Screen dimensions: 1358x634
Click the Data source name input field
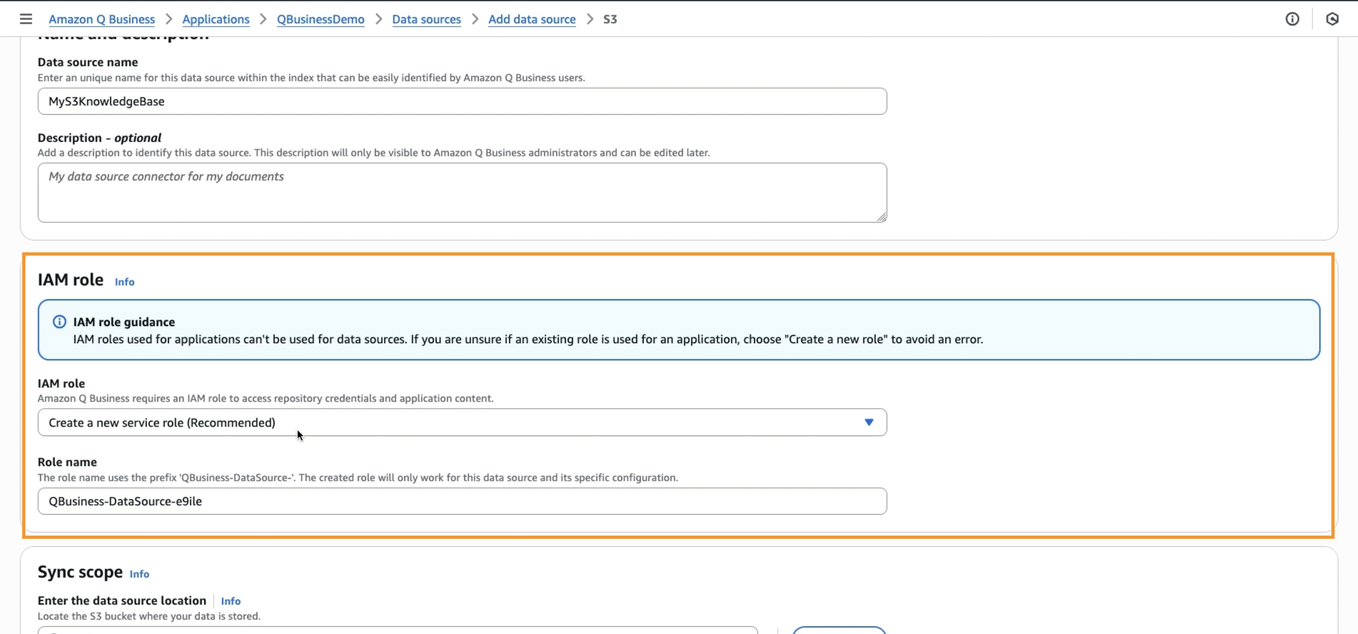click(x=462, y=101)
